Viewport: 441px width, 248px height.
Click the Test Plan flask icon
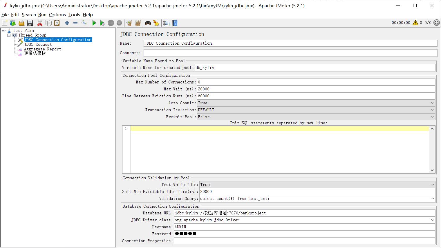pyautogui.click(x=9, y=30)
